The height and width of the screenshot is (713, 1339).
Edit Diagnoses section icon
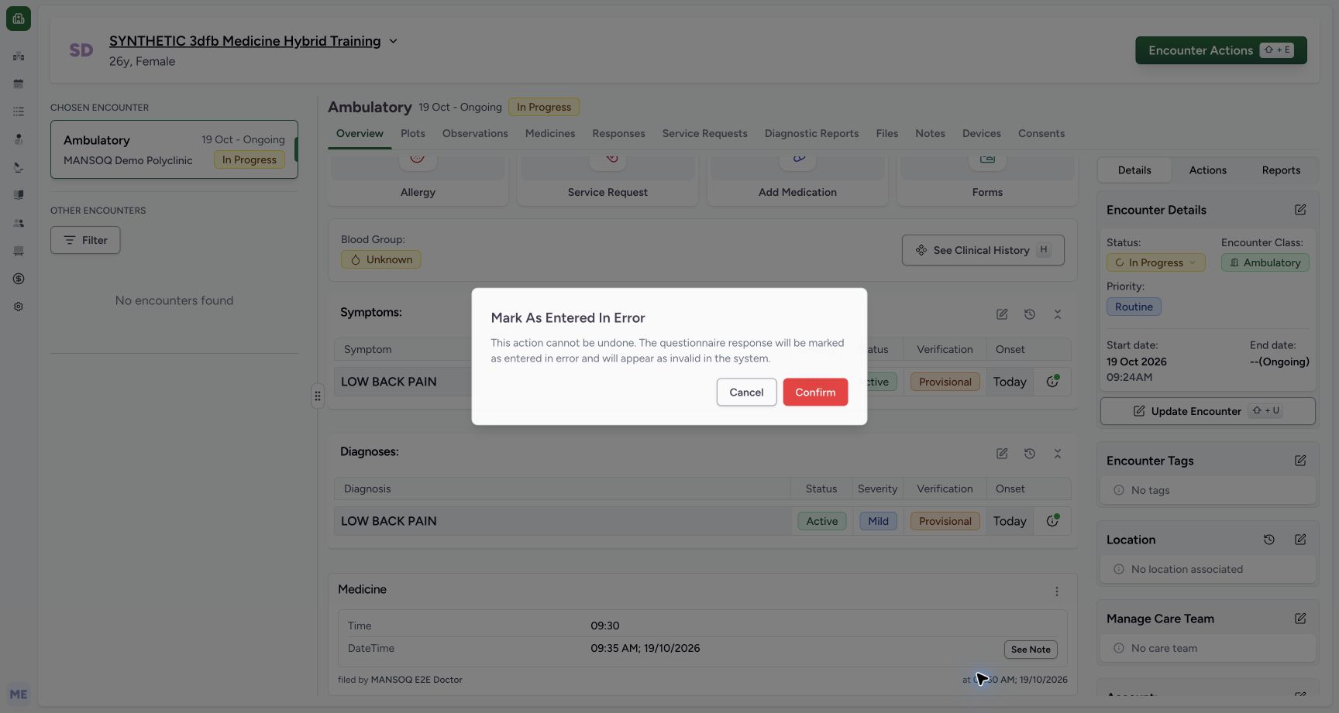pos(1002,454)
